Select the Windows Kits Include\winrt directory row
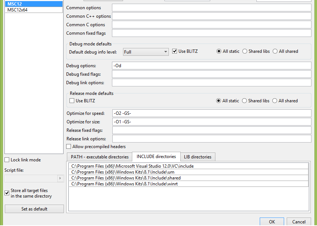317x226 pixels. click(x=189, y=184)
